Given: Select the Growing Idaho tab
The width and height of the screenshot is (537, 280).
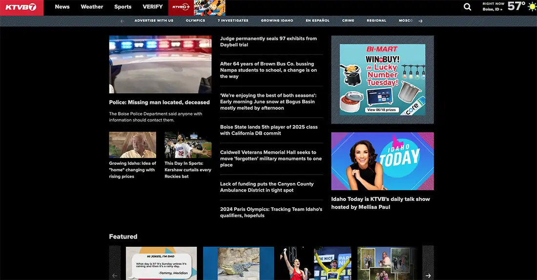Looking at the screenshot, I should coord(277,20).
